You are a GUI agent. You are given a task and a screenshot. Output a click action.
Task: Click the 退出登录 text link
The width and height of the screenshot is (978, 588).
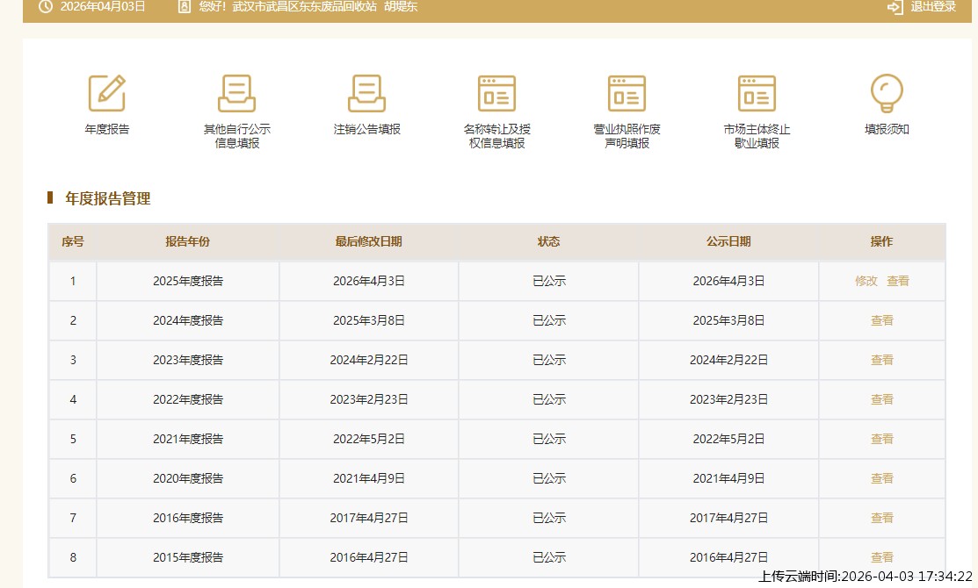(933, 7)
